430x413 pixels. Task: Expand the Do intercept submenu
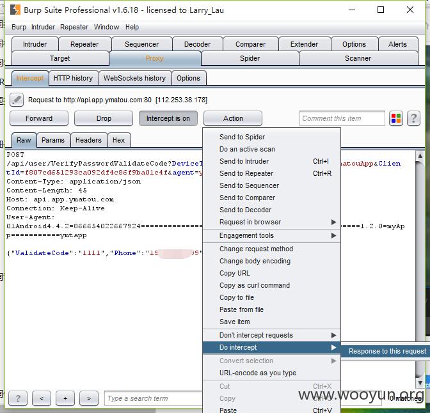(271, 347)
